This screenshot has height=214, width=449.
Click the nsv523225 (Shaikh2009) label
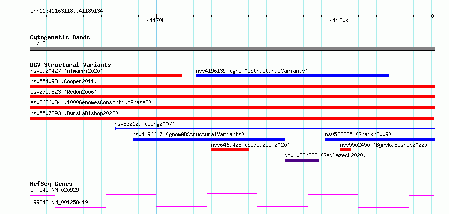358,134
